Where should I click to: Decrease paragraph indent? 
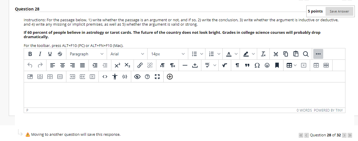click(105, 65)
